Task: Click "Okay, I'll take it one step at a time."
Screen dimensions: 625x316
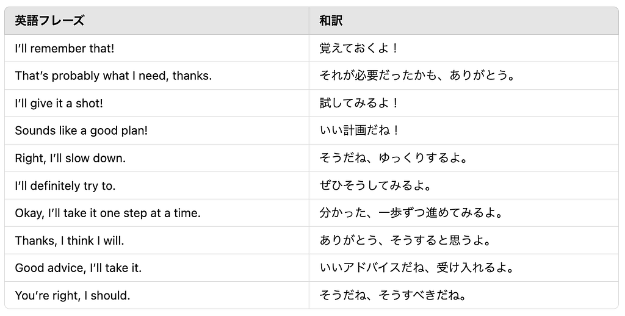Action: (x=107, y=214)
